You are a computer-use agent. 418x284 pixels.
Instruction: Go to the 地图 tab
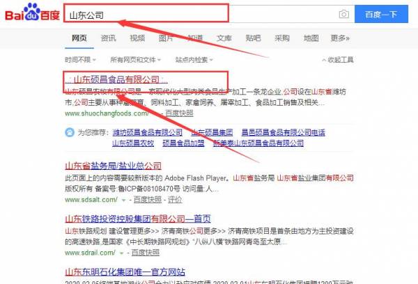coord(311,38)
